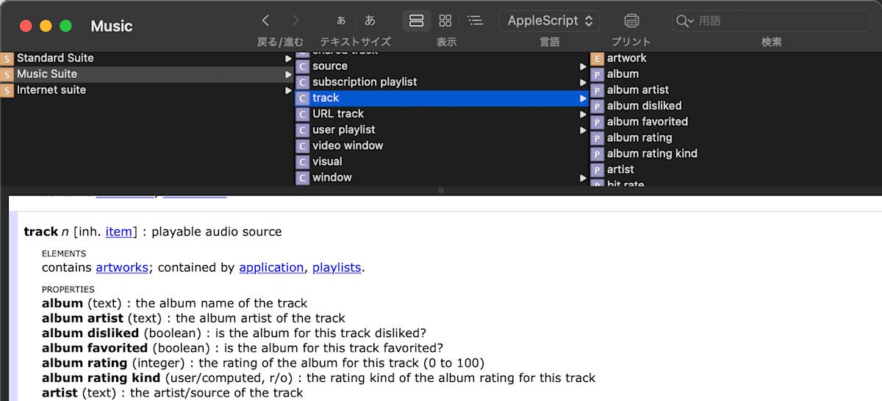882x401 pixels.
Task: Click the P icon beside album favorited
Action: 598,122
